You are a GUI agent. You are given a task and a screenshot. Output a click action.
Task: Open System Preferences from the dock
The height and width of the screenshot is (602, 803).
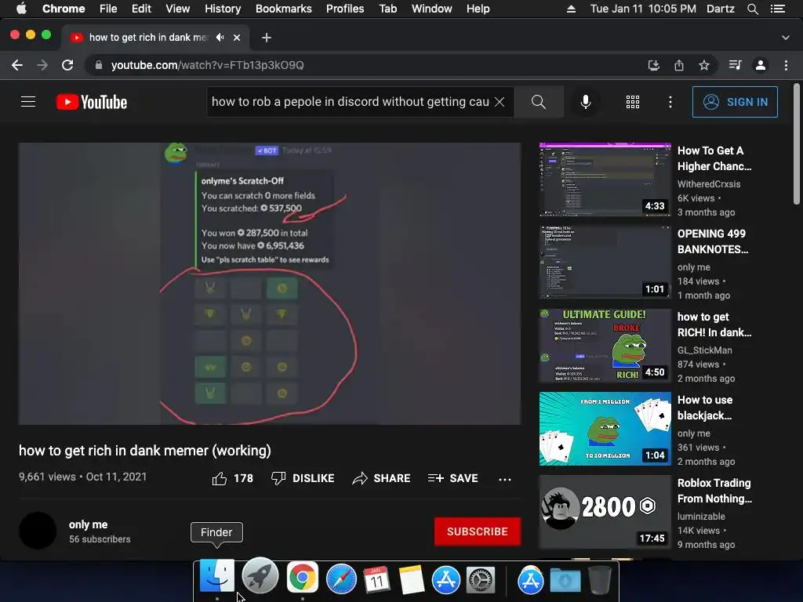[481, 579]
